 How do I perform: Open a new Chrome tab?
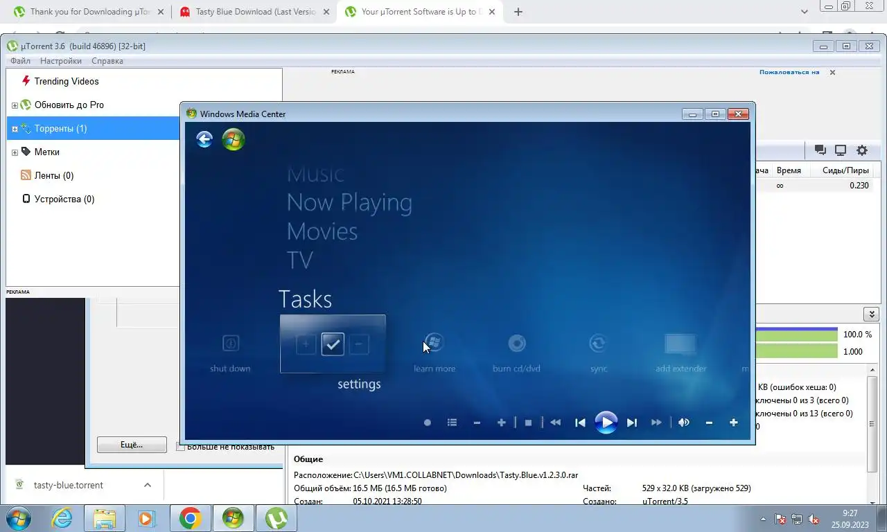point(518,12)
